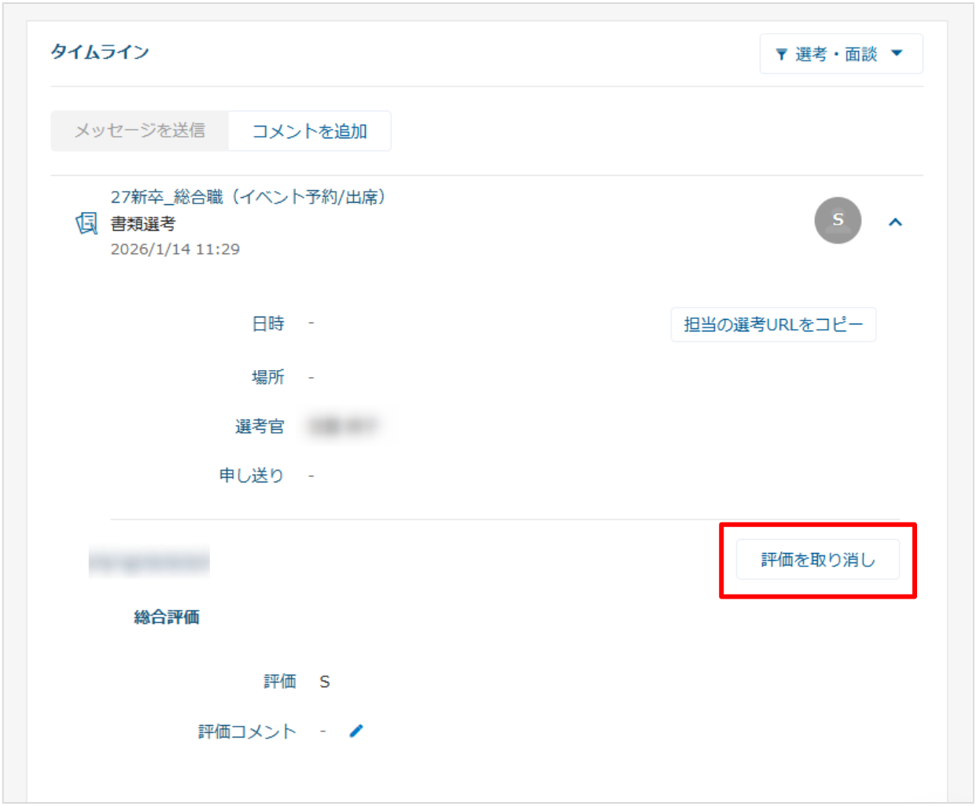This screenshot has width=980, height=806.
Task: Click the 評価を取り消し button
Action: point(817,560)
